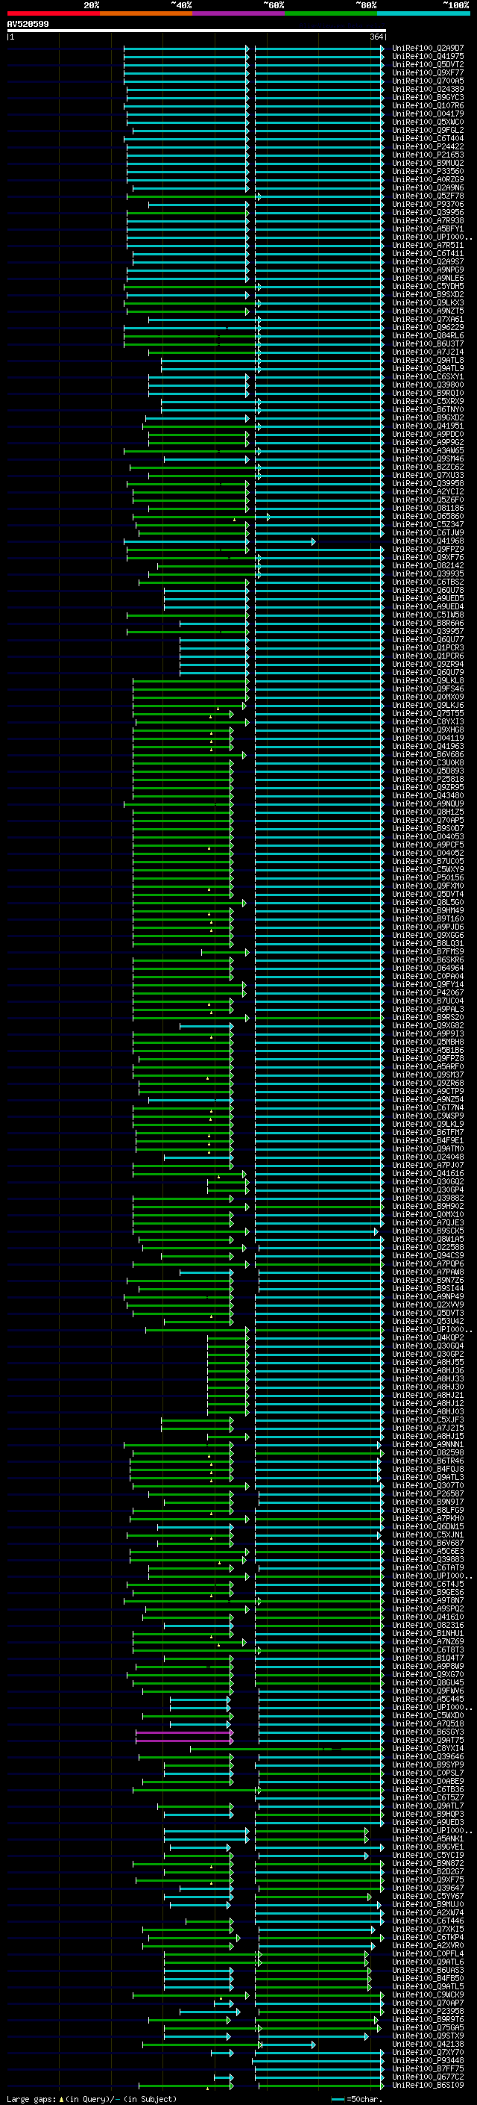This screenshot has height=2105, width=477.
Task: Select label UniRef100_B9HM49
Action: tap(428, 911)
